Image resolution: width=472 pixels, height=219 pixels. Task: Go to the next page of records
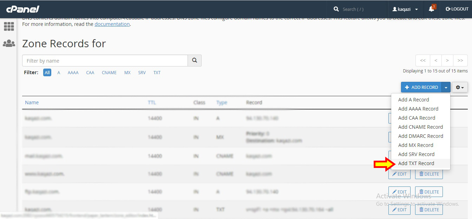click(x=447, y=61)
